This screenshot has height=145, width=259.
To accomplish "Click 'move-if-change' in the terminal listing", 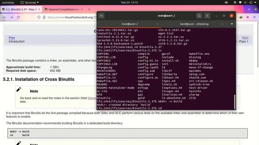I will coord(201,67).
